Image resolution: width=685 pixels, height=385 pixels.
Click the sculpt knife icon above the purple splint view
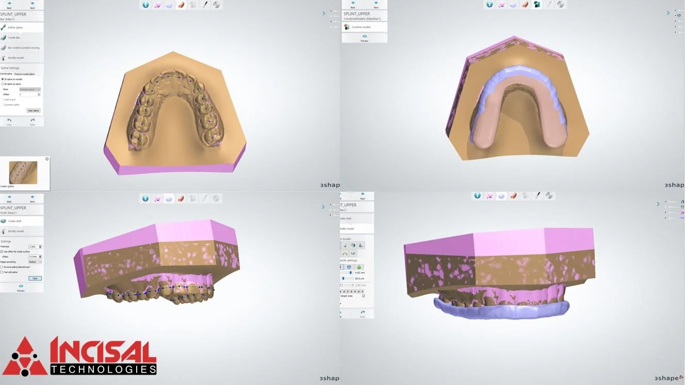click(537, 195)
